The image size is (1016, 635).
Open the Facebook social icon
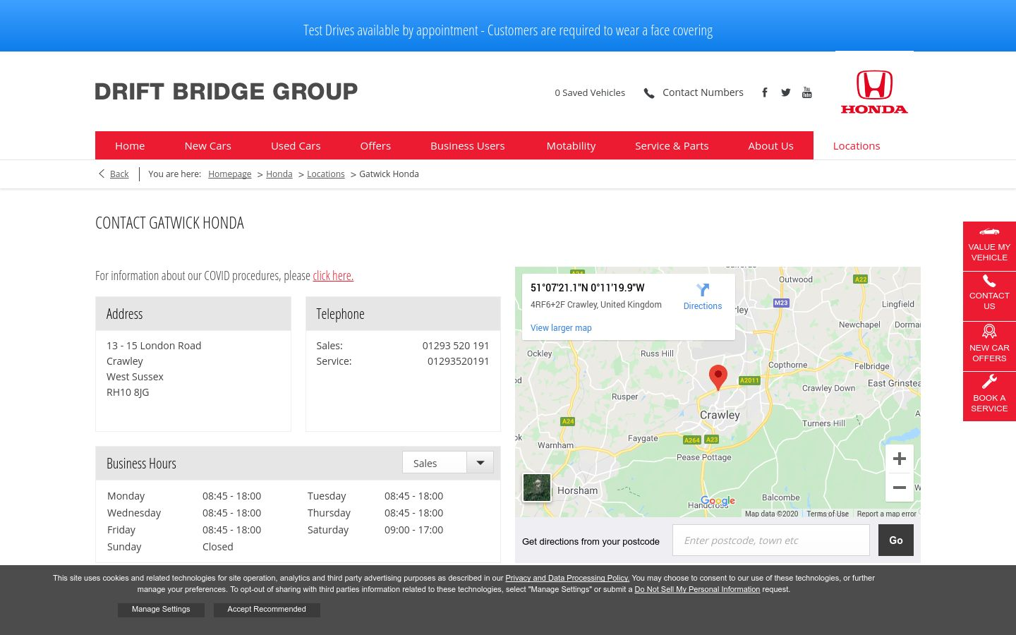pos(765,92)
